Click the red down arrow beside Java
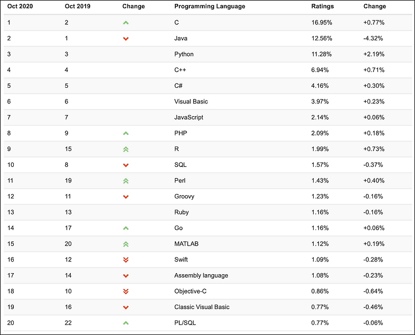415x335 pixels. pos(126,39)
